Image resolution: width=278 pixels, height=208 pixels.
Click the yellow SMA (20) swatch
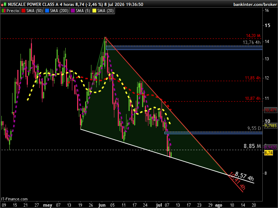(94, 11)
